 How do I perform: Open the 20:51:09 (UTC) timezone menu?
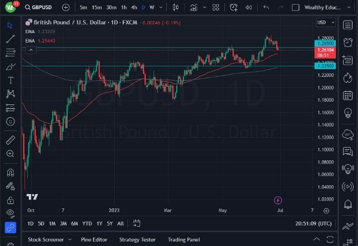(314, 224)
